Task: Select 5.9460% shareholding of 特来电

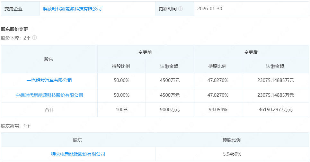Action: coord(232,154)
